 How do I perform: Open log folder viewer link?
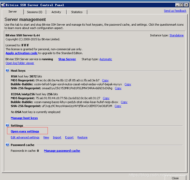coord(20,63)
